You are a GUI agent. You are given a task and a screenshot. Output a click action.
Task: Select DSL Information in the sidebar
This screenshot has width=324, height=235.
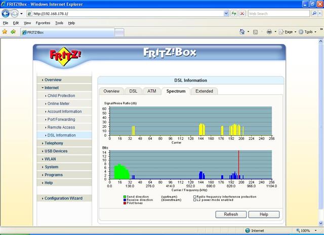point(64,135)
